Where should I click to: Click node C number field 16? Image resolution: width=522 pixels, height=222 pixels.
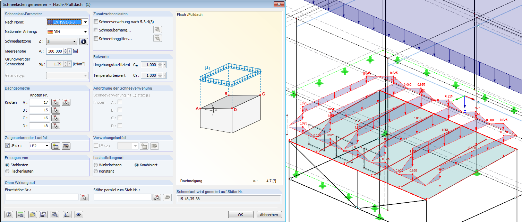(40, 118)
